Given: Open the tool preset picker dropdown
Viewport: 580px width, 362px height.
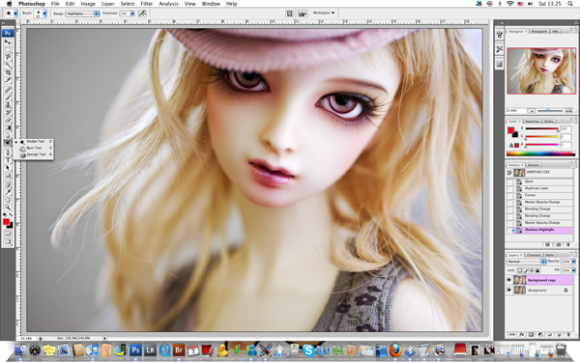Looking at the screenshot, I should pos(15,14).
